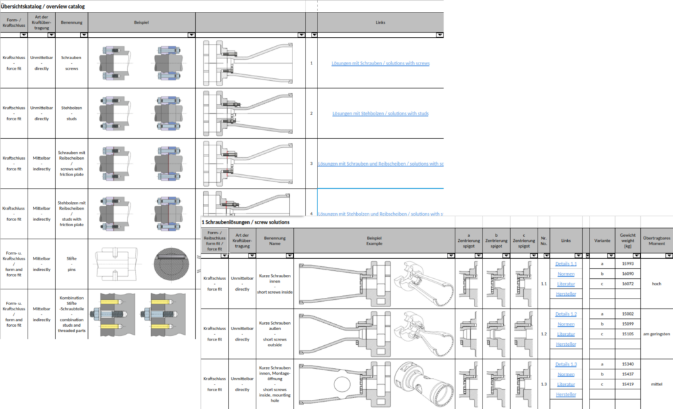
Task: Select 'Schrauben mit Reibscheiben' name cell
Action: 72,164
